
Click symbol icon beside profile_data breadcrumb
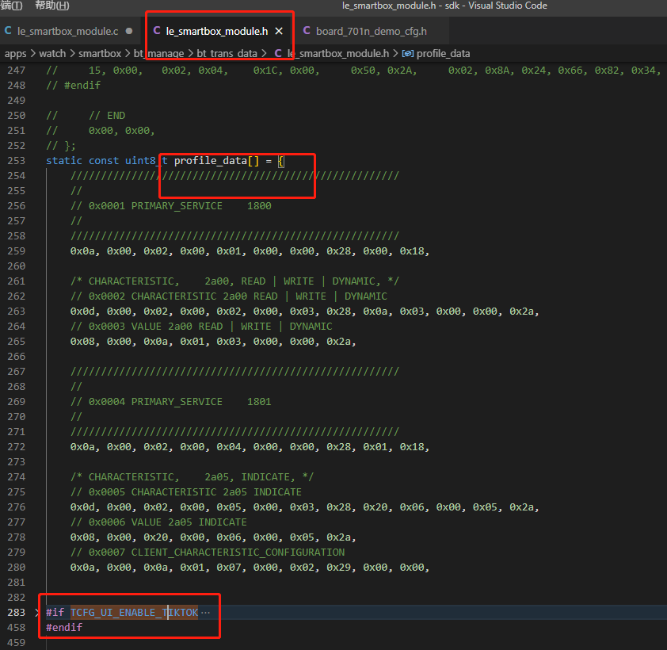click(x=407, y=54)
